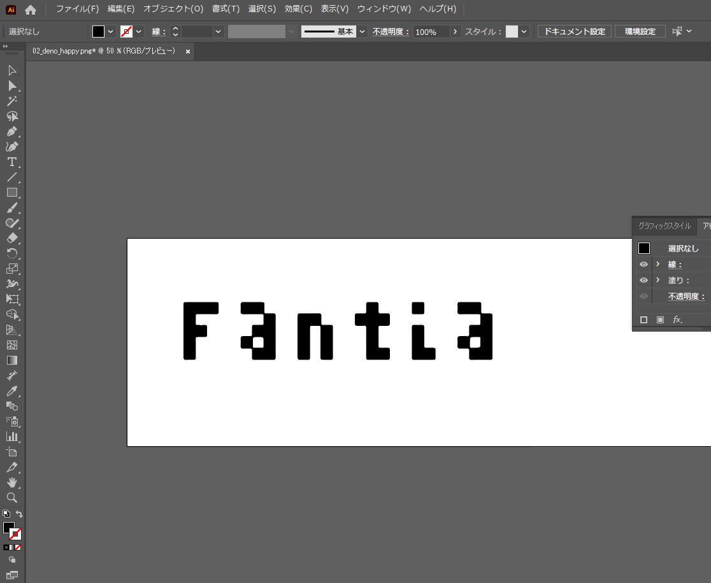Change the screen mode

12,575
